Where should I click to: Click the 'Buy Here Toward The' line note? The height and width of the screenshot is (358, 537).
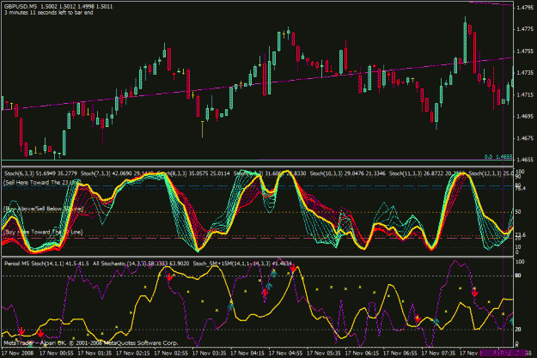pyautogui.click(x=43, y=232)
